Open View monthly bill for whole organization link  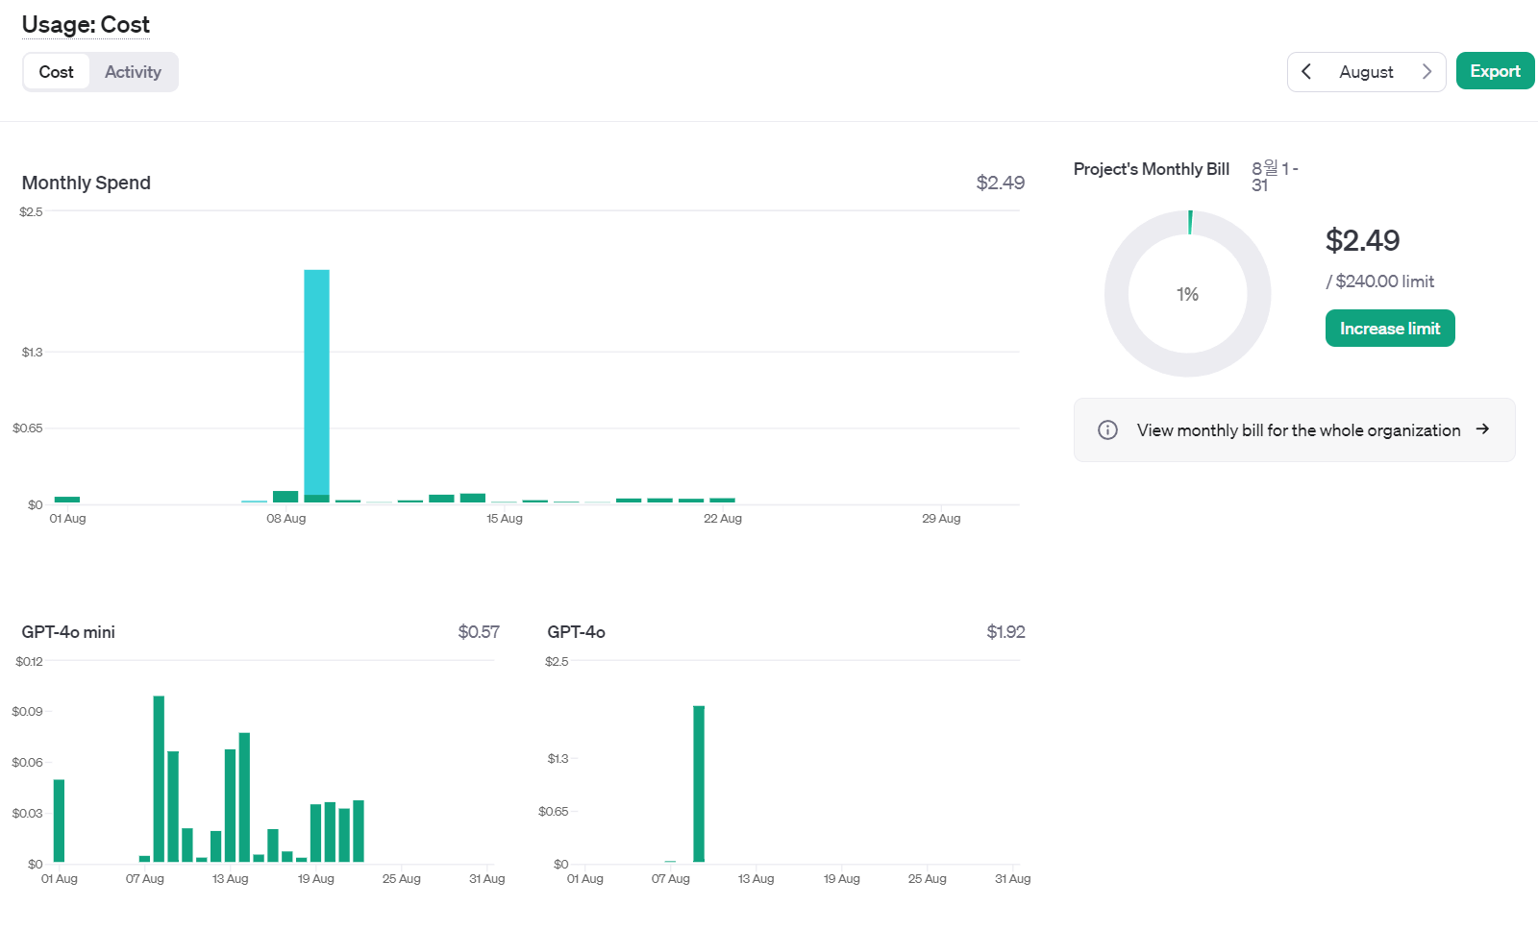click(1295, 430)
